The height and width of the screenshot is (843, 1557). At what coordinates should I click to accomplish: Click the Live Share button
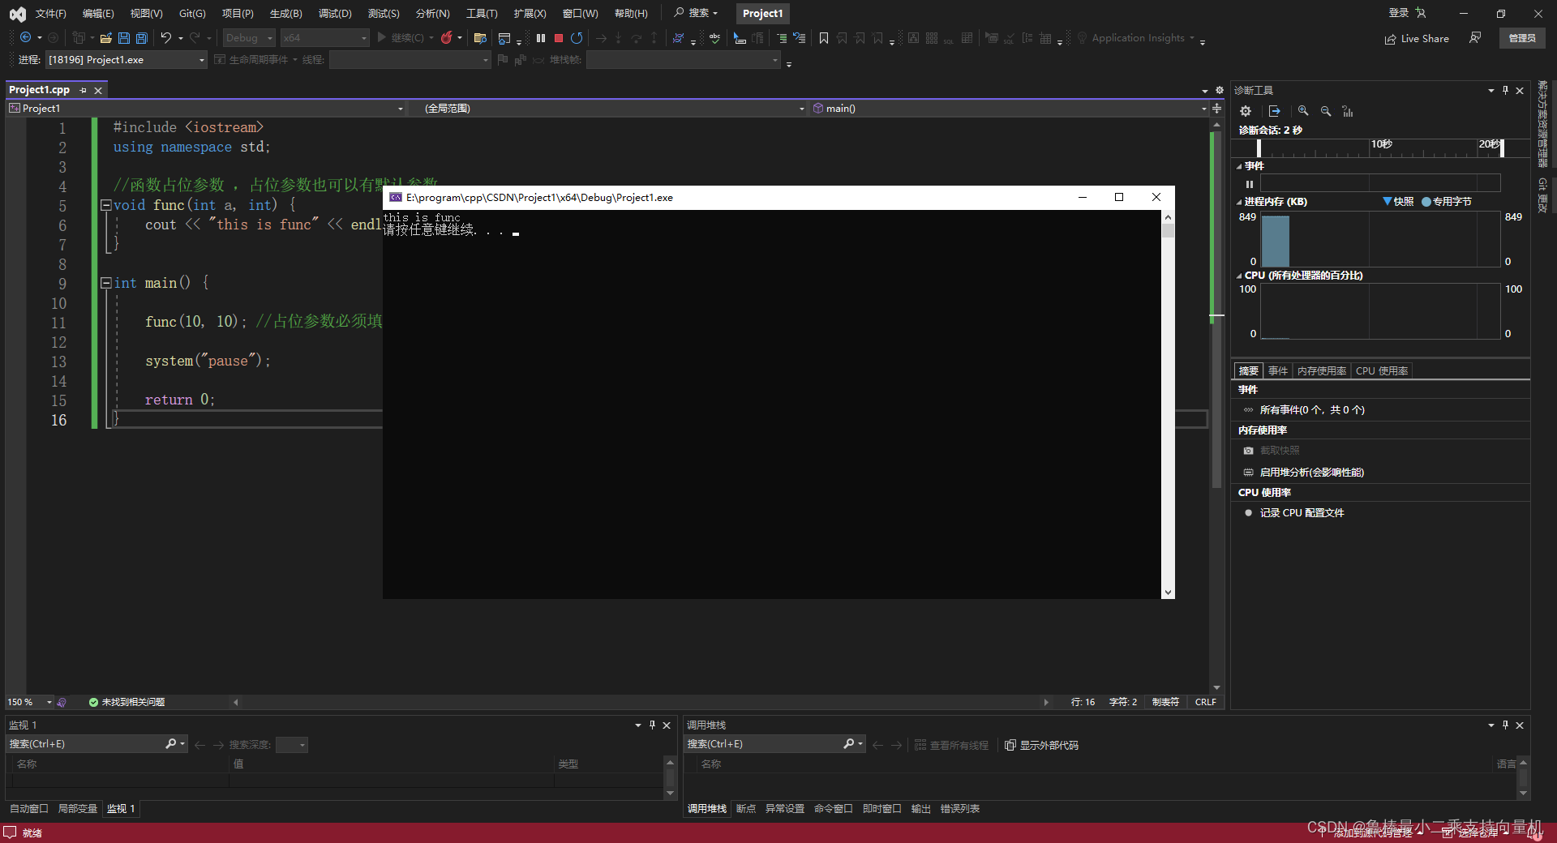(x=1417, y=38)
